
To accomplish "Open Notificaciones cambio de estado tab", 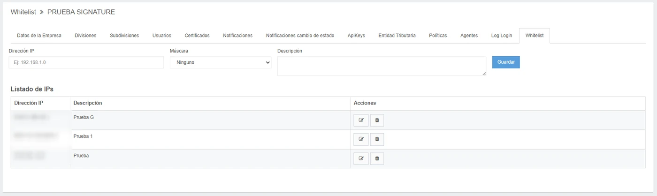I will (300, 36).
